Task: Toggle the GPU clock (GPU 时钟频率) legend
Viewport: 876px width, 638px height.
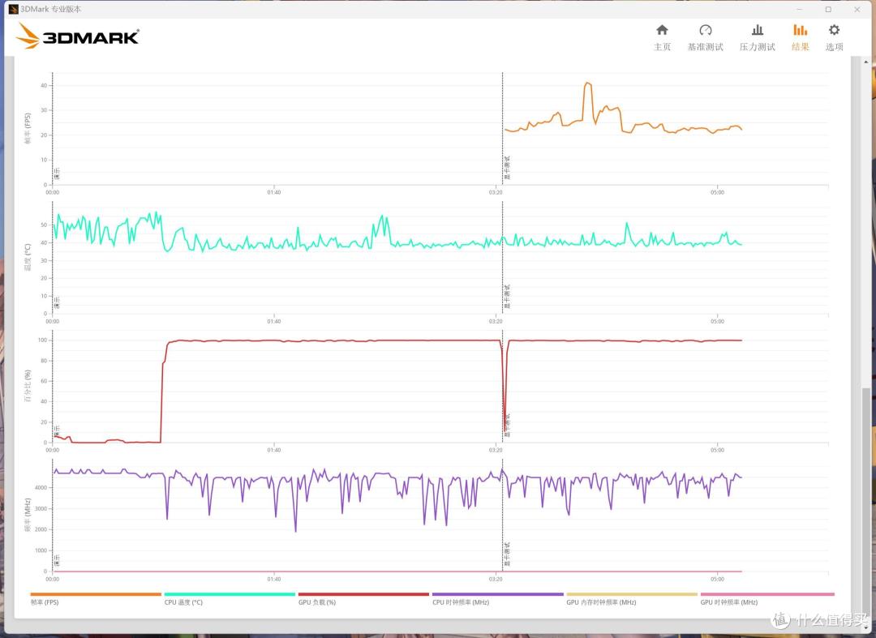Action: (728, 602)
